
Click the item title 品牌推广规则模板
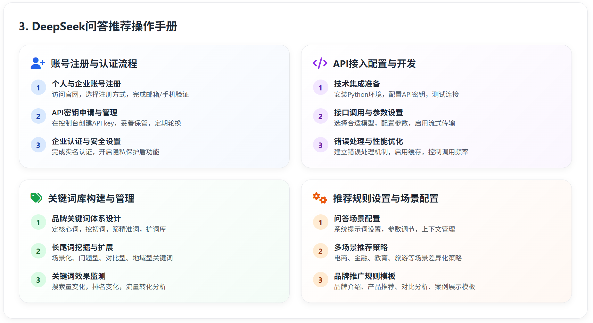365,276
